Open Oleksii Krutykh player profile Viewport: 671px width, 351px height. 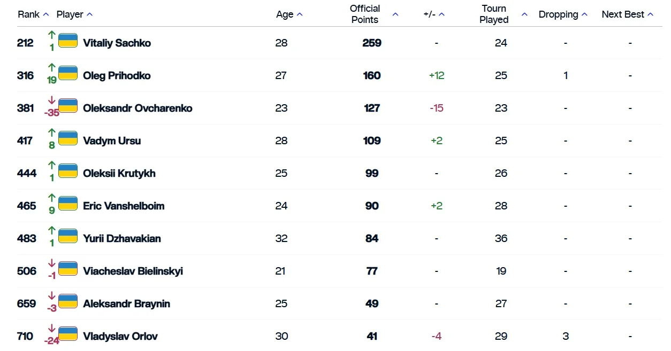[x=119, y=173]
